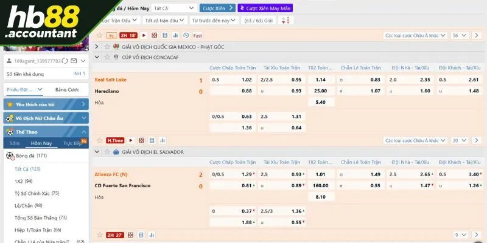The height and width of the screenshot is (243, 487).
Task: Favorite the 2H 18' match with star
Action: pyautogui.click(x=100, y=35)
